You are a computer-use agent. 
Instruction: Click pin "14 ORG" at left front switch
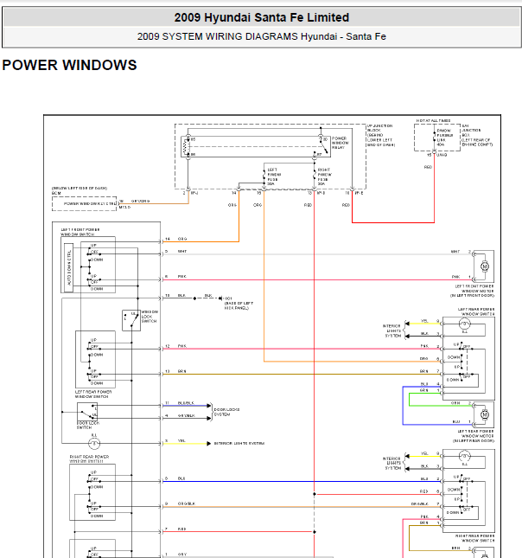tap(176, 239)
